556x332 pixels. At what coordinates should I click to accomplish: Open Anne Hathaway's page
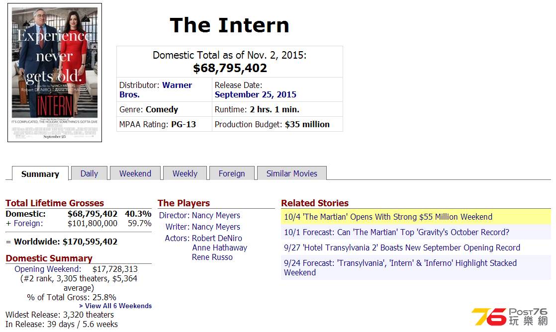[x=219, y=248]
